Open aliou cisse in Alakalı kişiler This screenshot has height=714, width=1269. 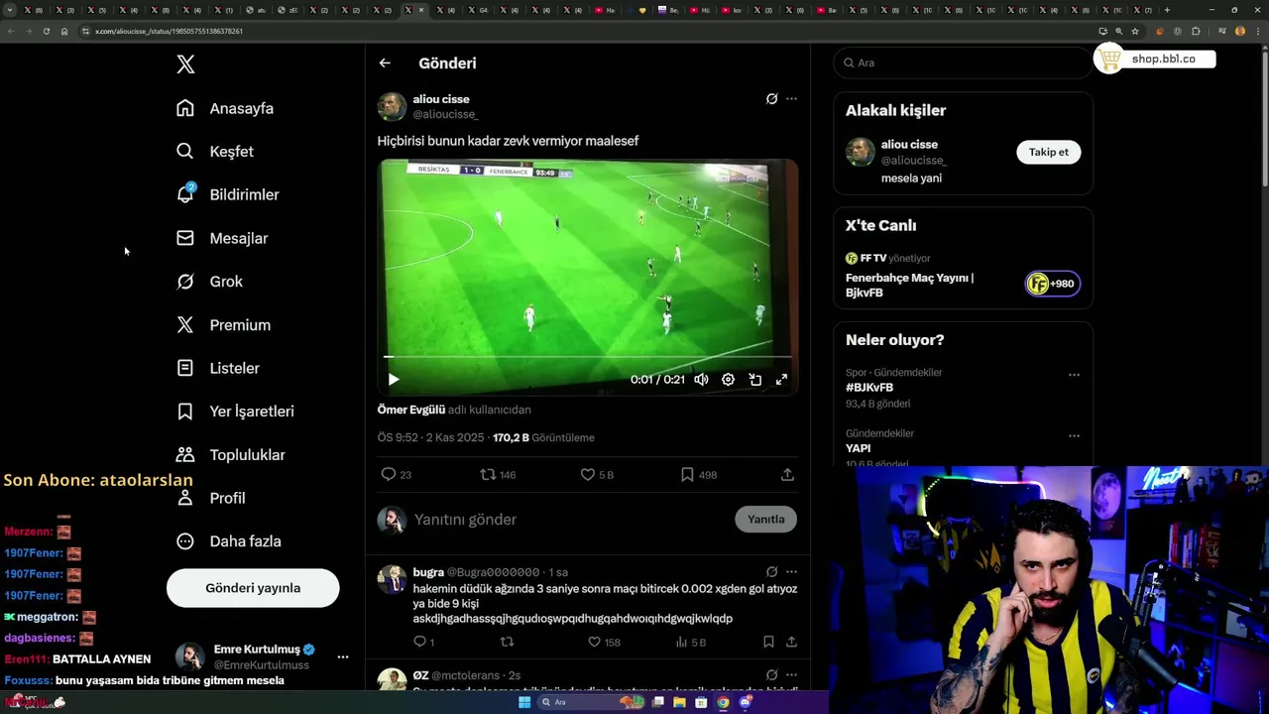[909, 145]
